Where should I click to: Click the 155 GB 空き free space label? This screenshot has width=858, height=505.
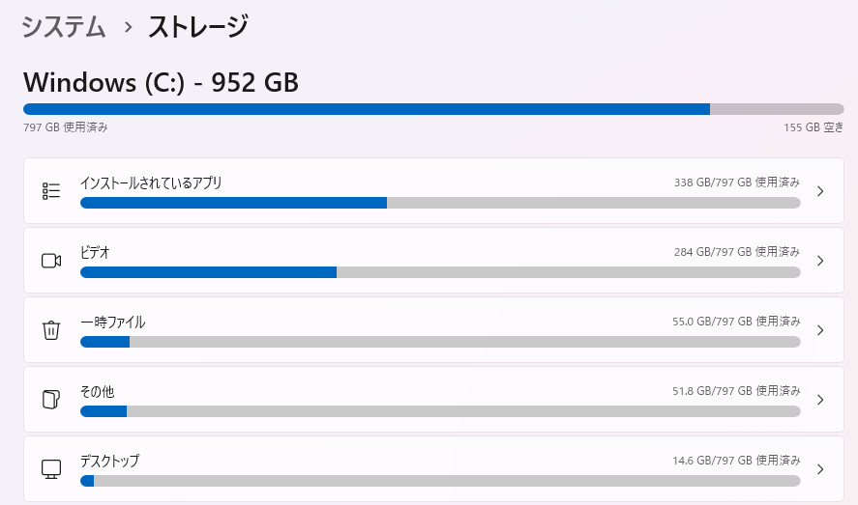[x=814, y=127]
